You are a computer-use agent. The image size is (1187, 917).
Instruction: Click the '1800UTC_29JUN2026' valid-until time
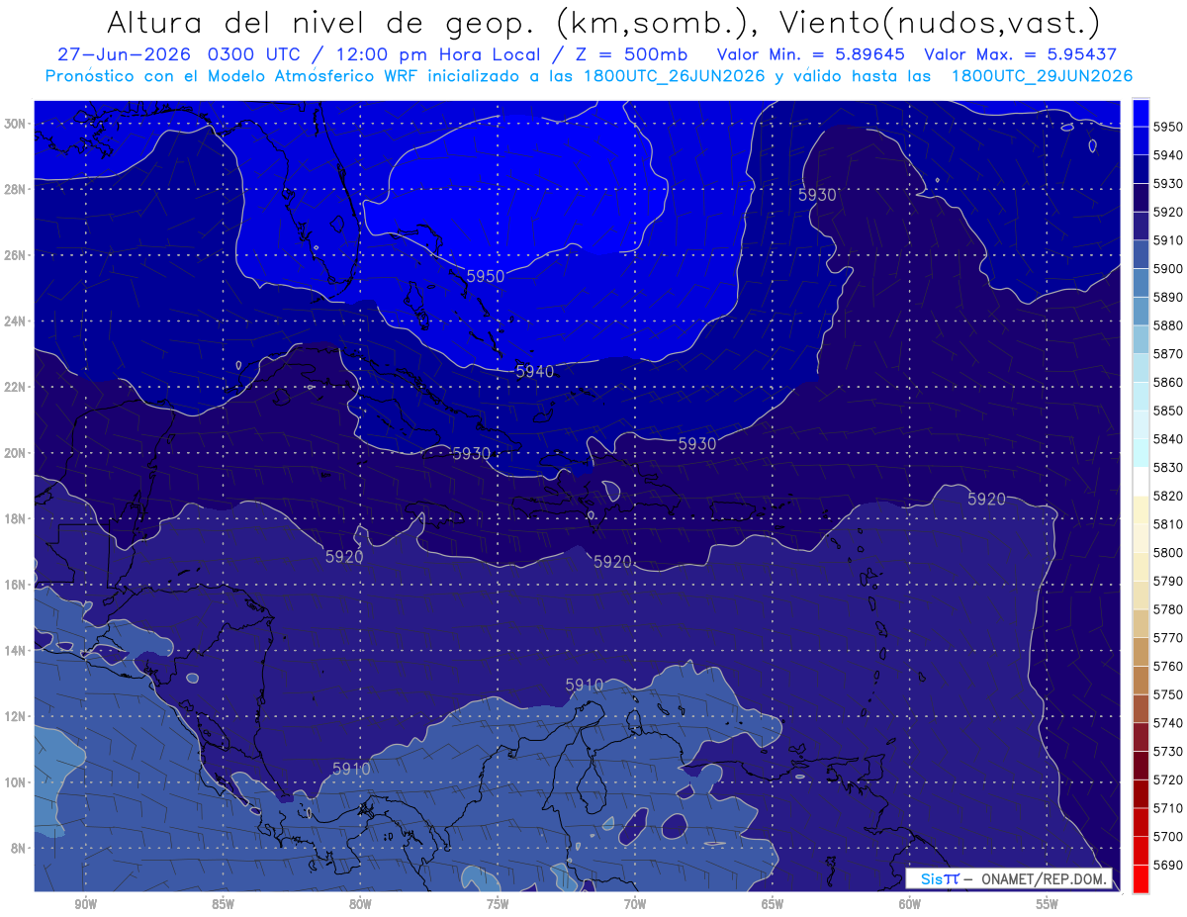tap(1042, 75)
